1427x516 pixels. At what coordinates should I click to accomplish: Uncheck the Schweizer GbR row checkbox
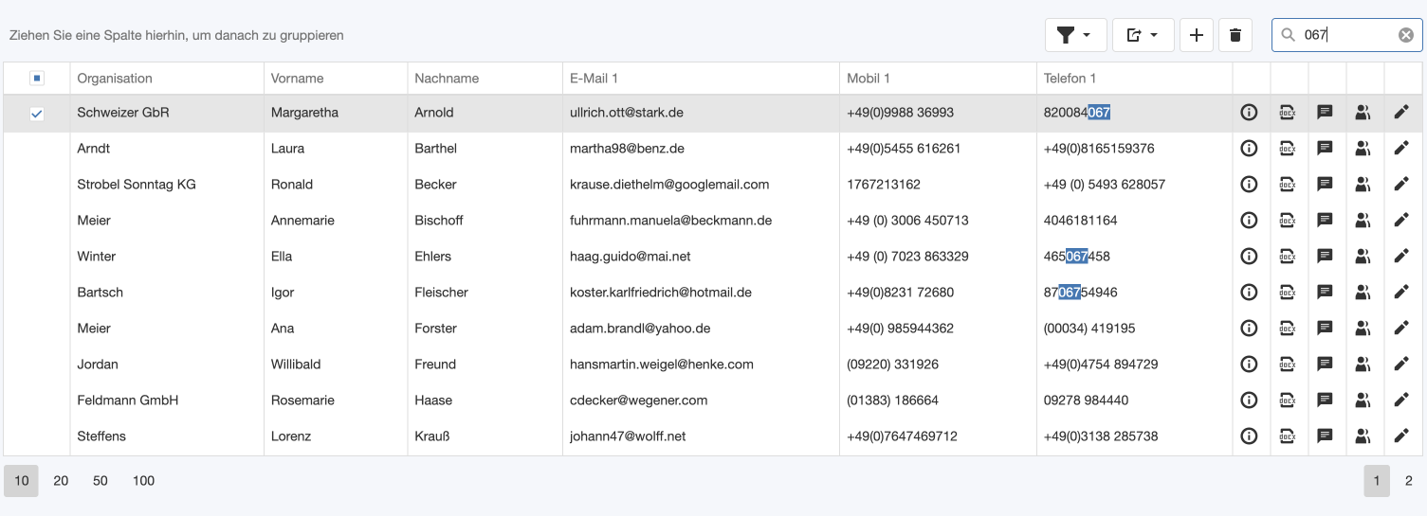click(x=37, y=114)
